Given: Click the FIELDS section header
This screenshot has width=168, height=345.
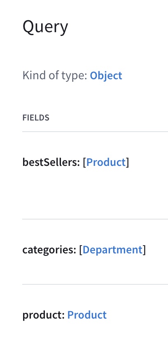Looking at the screenshot, I should tap(36, 118).
